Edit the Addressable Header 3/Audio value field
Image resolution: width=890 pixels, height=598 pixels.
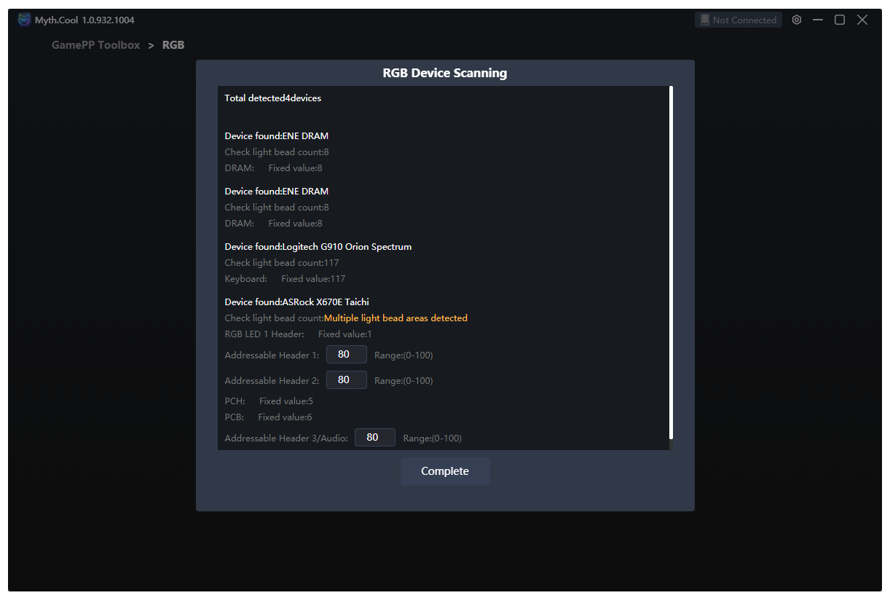(375, 438)
